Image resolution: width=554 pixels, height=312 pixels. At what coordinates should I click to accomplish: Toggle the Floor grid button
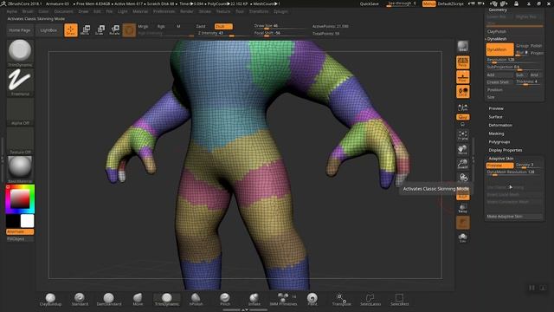(x=463, y=77)
